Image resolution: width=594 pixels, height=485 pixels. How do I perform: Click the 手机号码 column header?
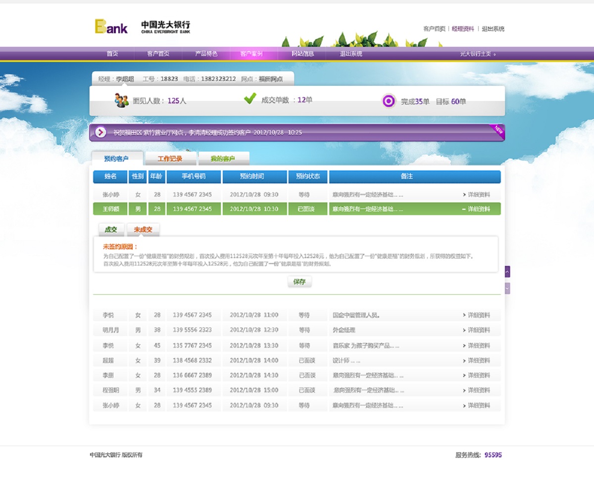click(194, 176)
